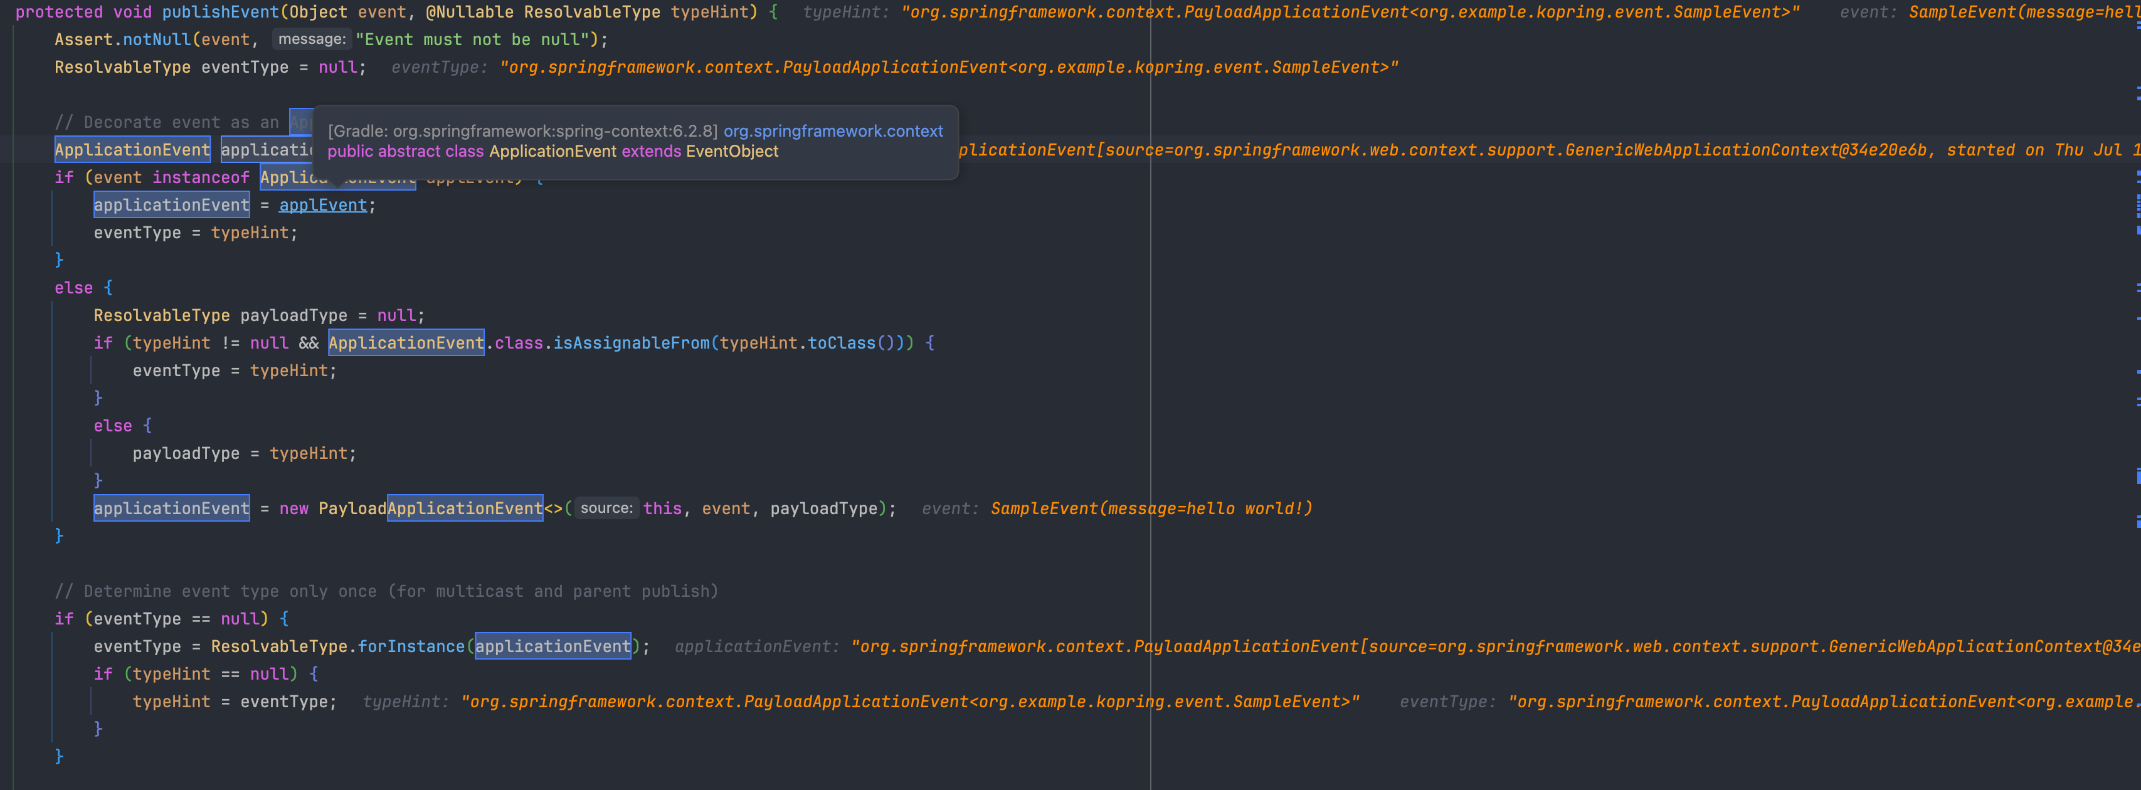This screenshot has width=2141, height=790.
Task: Click the PayloadApplicationEvent constructor call
Action: click(x=430, y=508)
